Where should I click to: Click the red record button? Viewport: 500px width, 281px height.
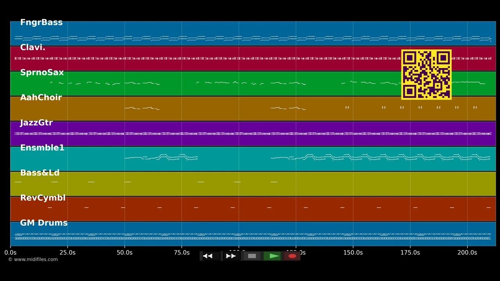(x=292, y=256)
